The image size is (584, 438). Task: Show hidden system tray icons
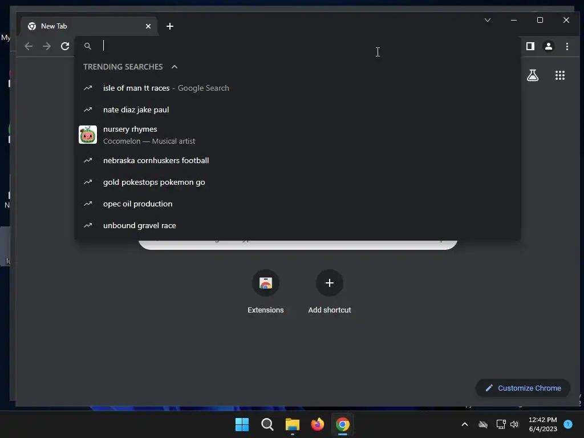coord(464,424)
